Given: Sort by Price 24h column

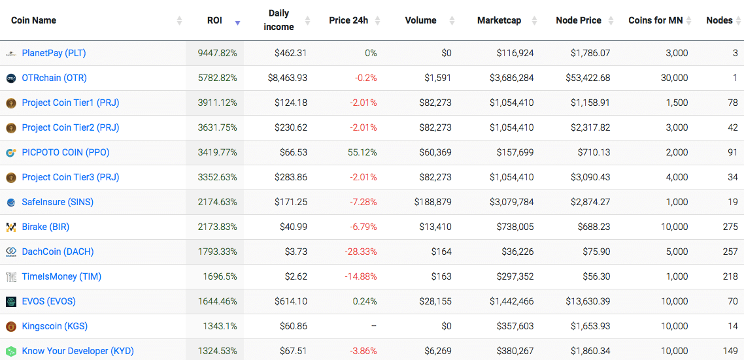Looking at the screenshot, I should point(348,20).
